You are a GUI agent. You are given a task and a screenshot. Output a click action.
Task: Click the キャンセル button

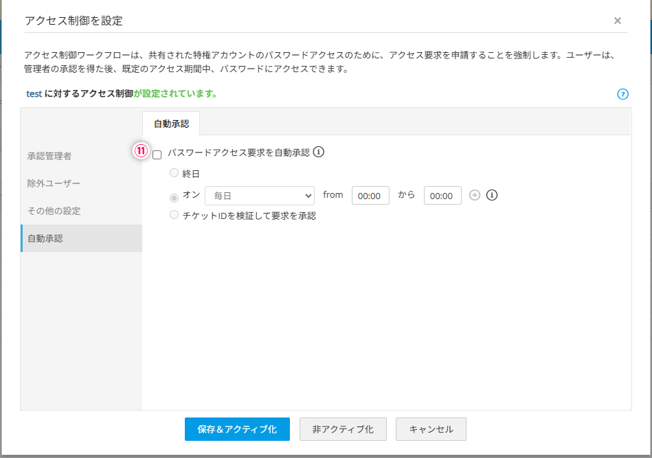tap(431, 429)
